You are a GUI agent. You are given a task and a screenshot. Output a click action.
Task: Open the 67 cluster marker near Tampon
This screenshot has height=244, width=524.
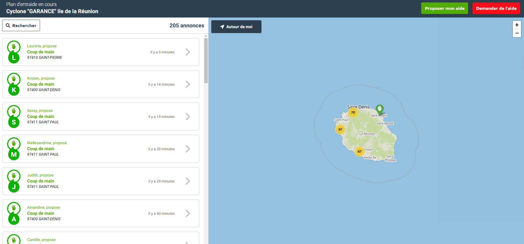click(x=360, y=152)
